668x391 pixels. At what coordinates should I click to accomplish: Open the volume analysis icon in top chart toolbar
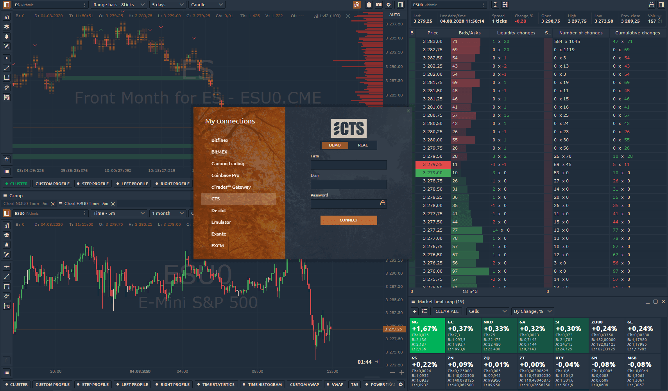pyautogui.click(x=357, y=5)
